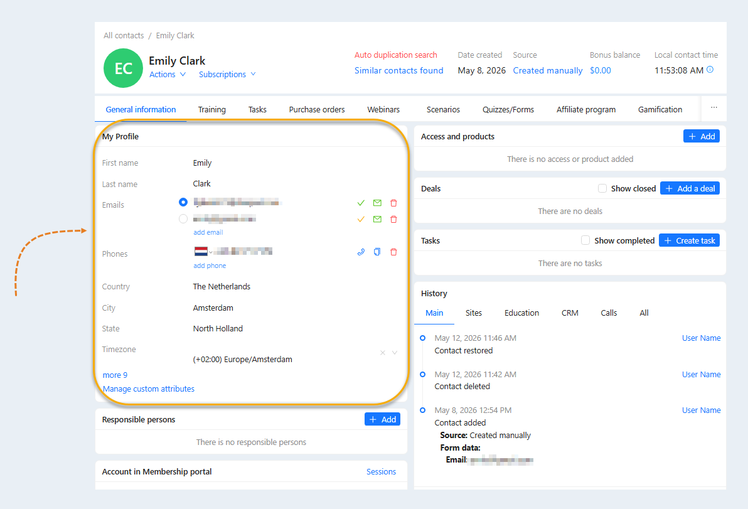Click Add in Access and products
This screenshot has width=748, height=509.
[x=702, y=136]
